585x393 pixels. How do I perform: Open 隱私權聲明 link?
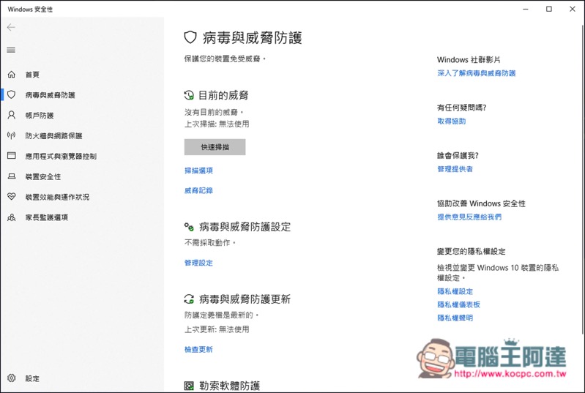(x=455, y=318)
